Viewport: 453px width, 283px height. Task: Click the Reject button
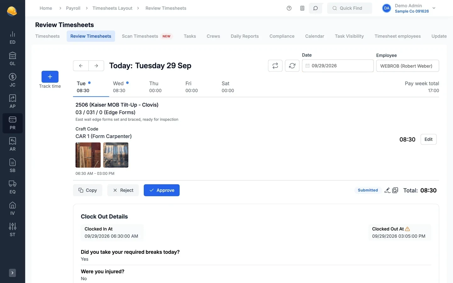tap(123, 190)
